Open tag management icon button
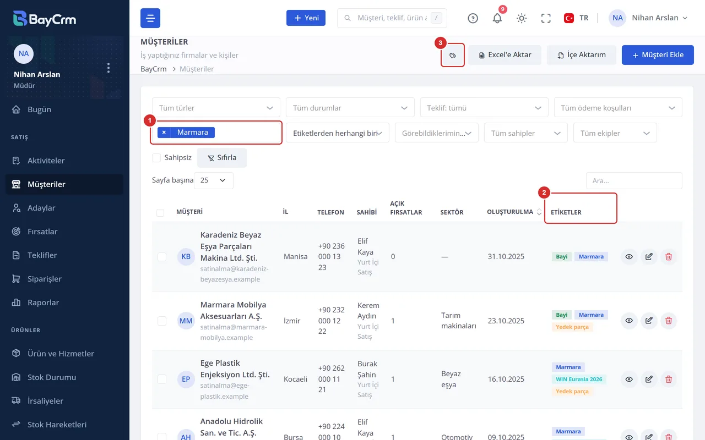705x440 pixels. coord(453,55)
